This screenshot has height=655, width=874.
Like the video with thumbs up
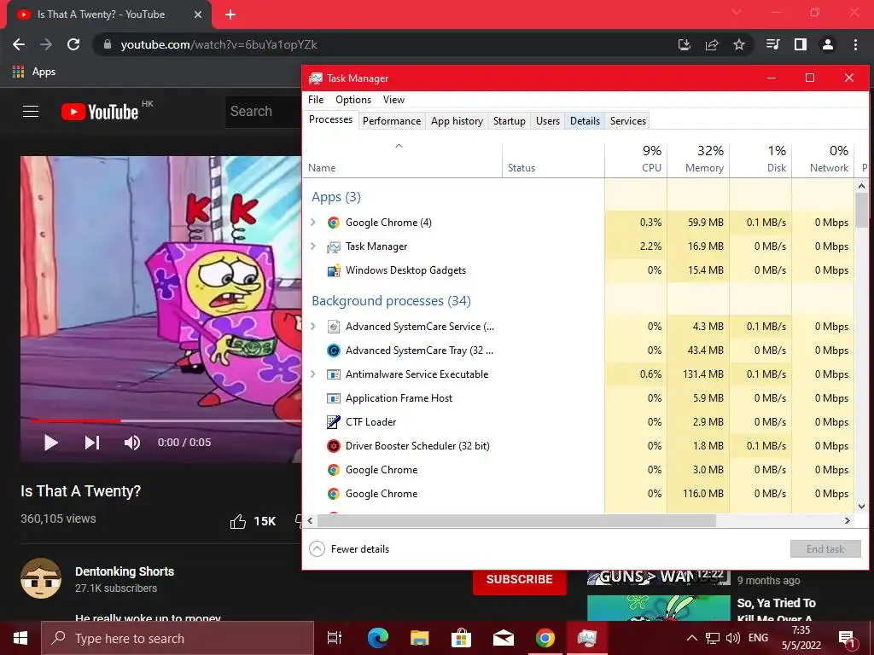coord(238,521)
